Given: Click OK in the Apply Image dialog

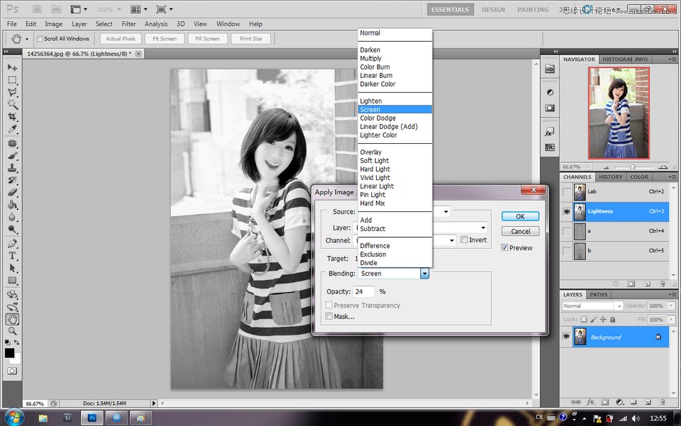Looking at the screenshot, I should pyautogui.click(x=520, y=215).
